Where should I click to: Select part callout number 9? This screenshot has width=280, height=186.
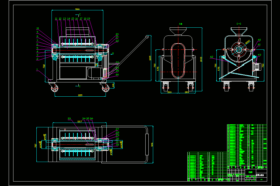pos(37,32)
